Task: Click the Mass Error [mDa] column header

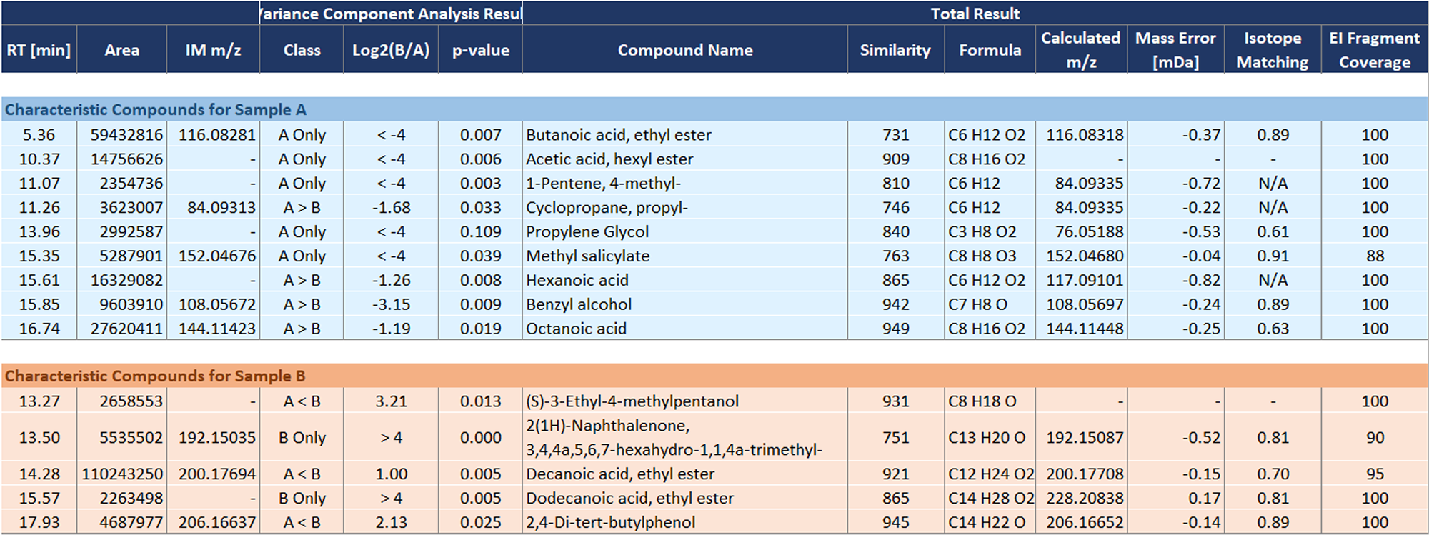Action: 1175,50
